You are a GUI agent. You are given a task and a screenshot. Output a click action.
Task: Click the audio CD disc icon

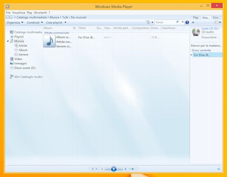196,32
